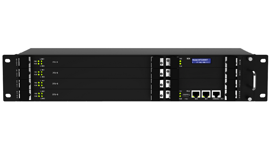Screen dimensions: 273x159
Task: Click the GE0 Ethernet port
Action: [196, 94]
